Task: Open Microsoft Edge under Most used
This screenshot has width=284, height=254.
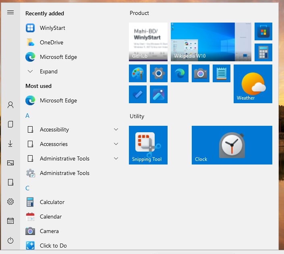Action: pyautogui.click(x=73, y=100)
